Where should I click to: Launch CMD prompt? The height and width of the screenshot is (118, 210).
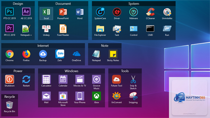point(150,29)
